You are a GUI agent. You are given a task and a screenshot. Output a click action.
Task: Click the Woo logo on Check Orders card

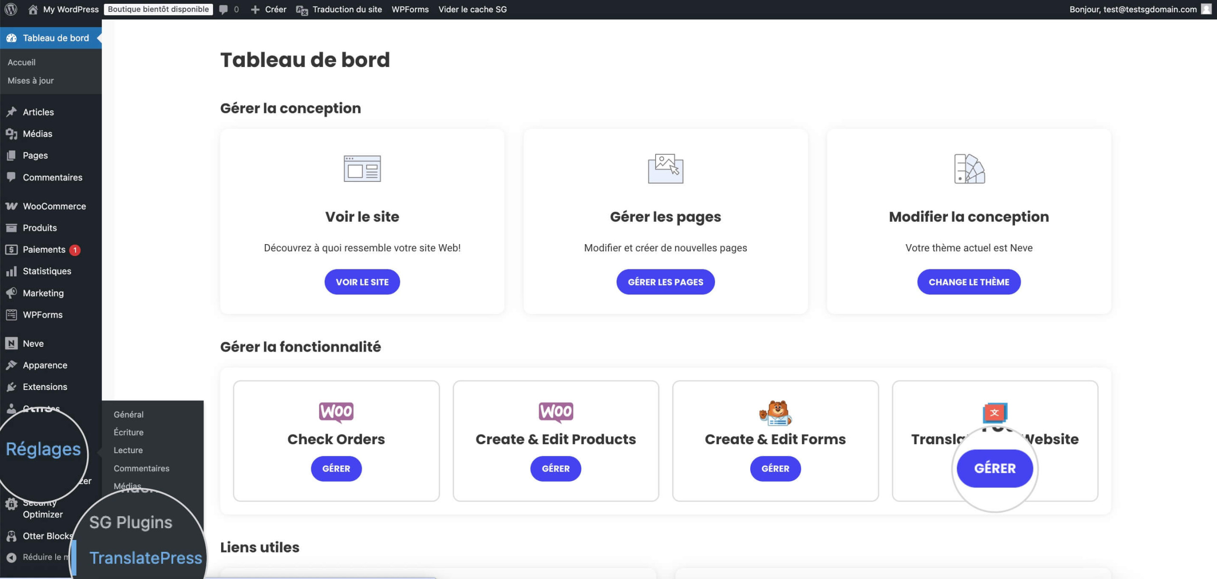(x=336, y=412)
